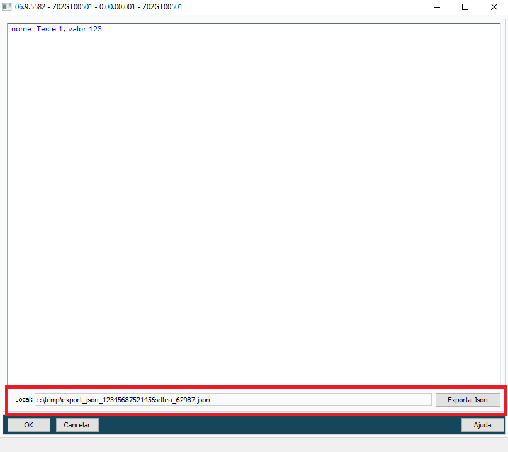Click the 'Local:' label

[x=24, y=400]
